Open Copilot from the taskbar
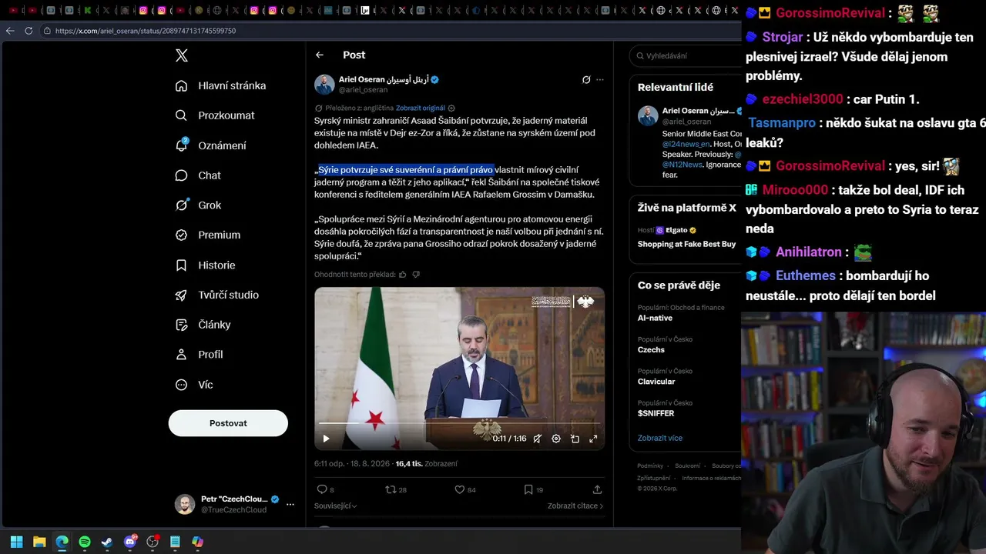986x554 pixels. pyautogui.click(x=198, y=542)
